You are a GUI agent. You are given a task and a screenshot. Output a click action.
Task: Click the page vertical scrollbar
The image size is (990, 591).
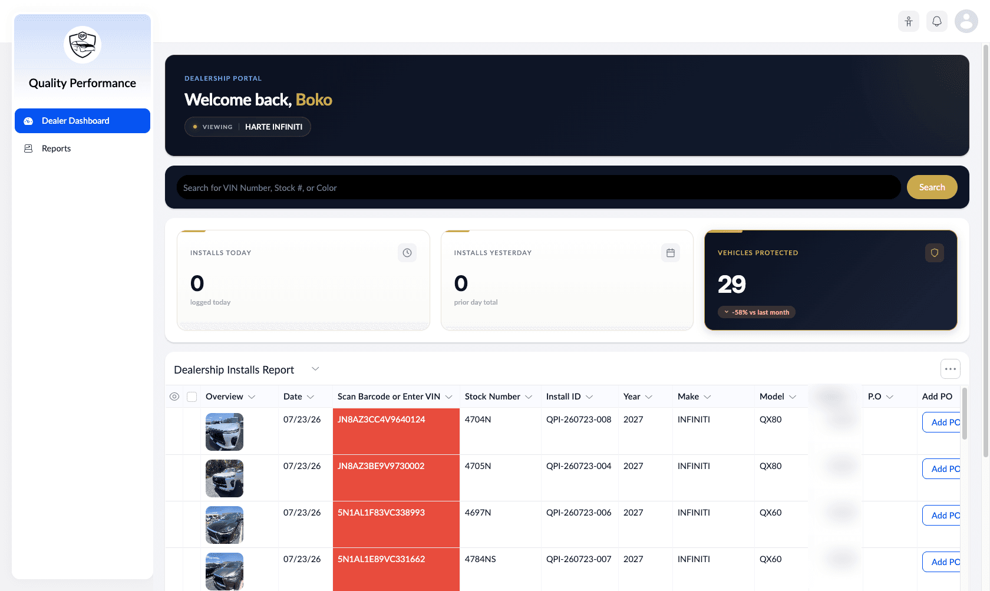click(986, 250)
